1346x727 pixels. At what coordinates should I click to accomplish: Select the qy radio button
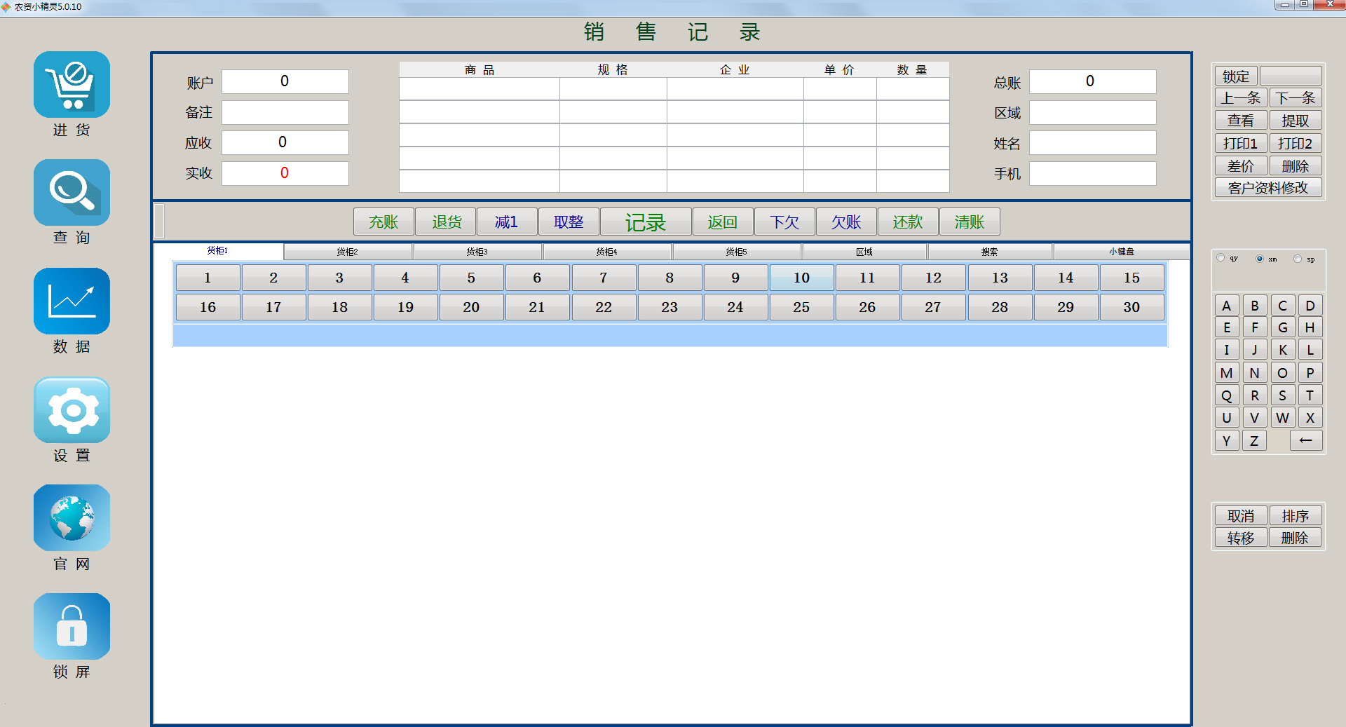pos(1221,258)
